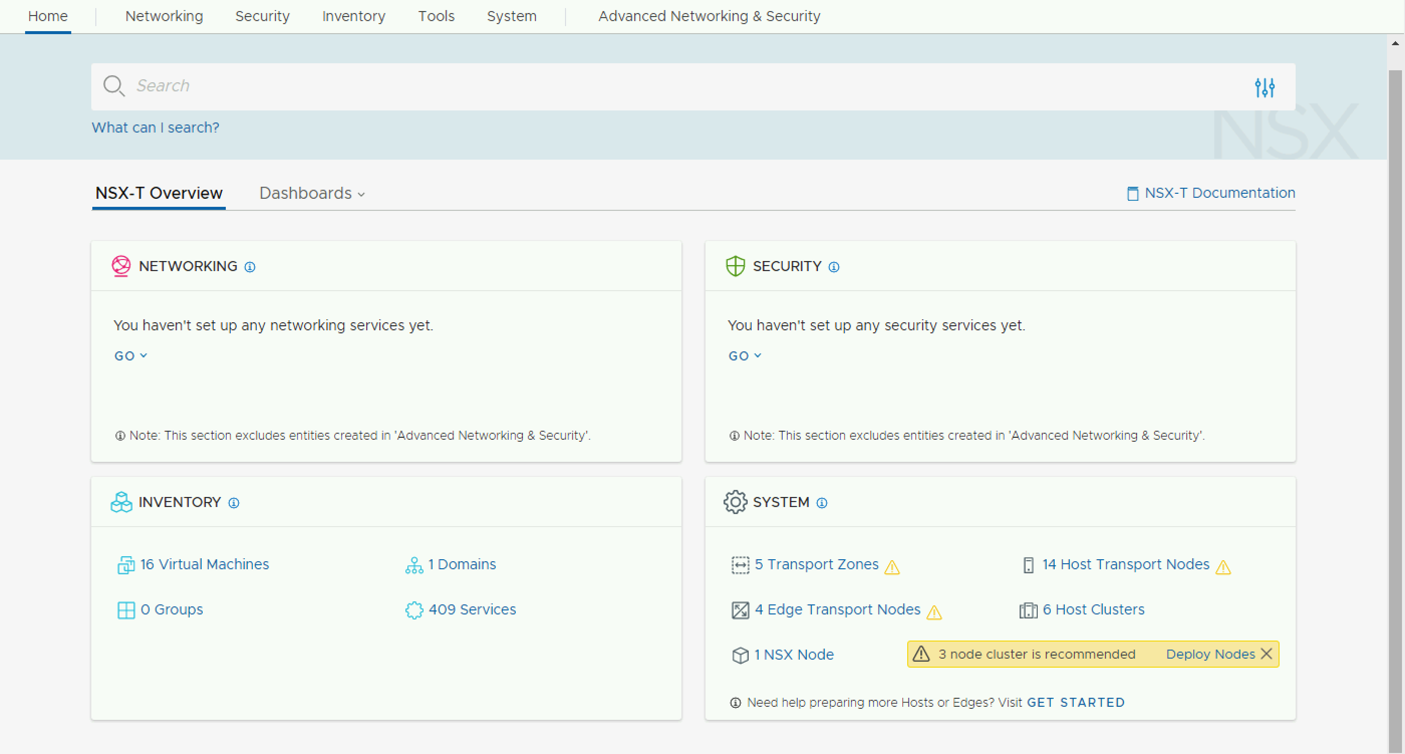Viewport: 1405px width, 754px height.
Task: Click the Inventory info icon
Action: point(233,502)
